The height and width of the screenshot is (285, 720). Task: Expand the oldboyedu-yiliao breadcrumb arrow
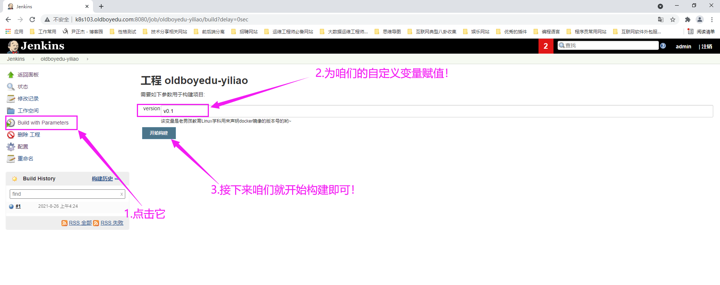[87, 59]
